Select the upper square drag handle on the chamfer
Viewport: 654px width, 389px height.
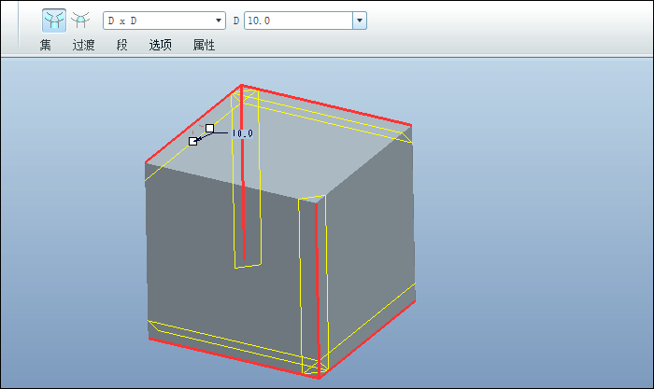coord(210,129)
